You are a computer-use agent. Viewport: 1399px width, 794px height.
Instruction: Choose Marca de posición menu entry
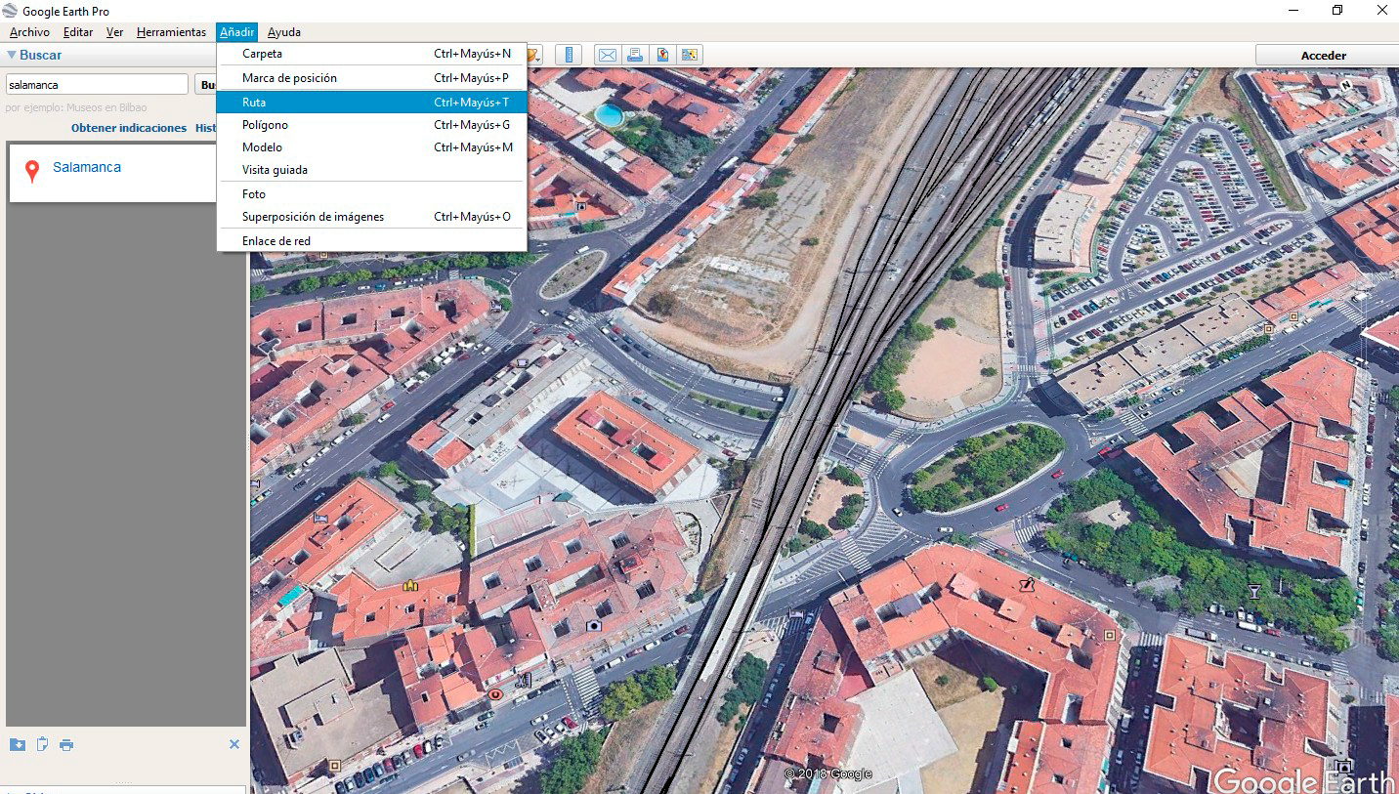(372, 78)
